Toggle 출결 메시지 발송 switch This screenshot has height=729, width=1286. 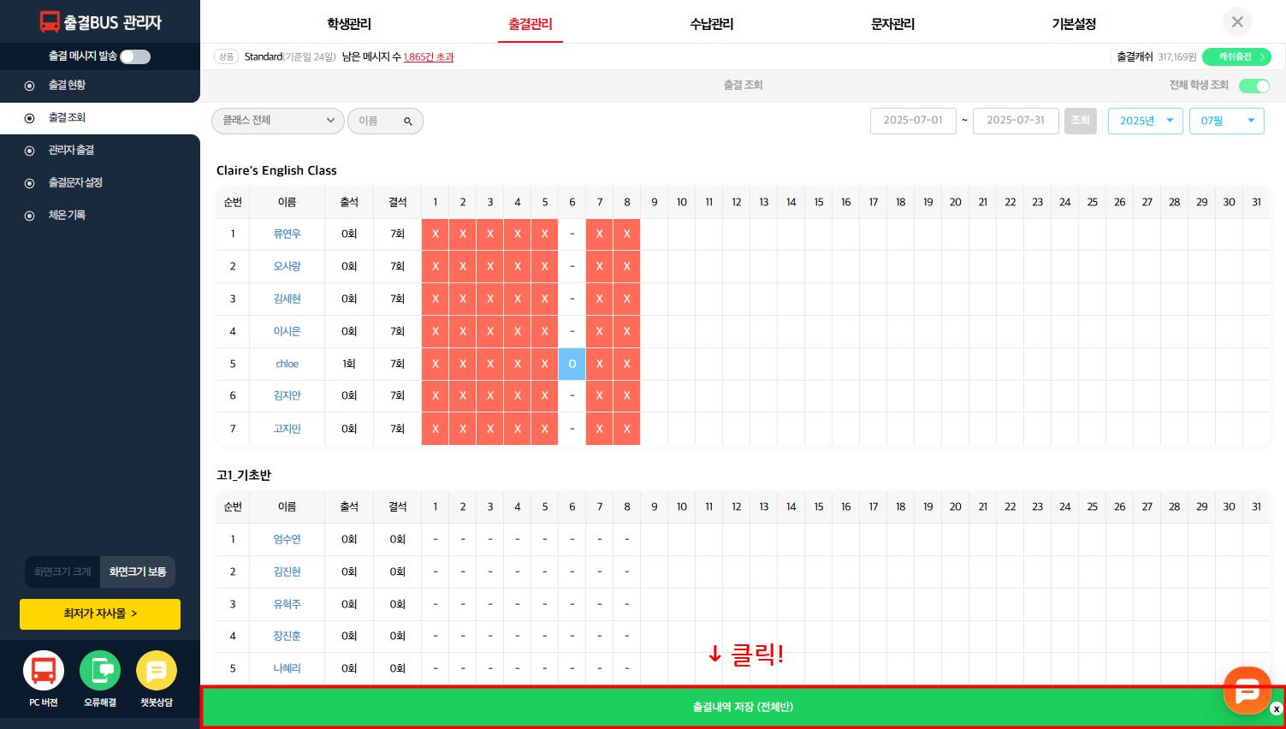click(x=135, y=56)
